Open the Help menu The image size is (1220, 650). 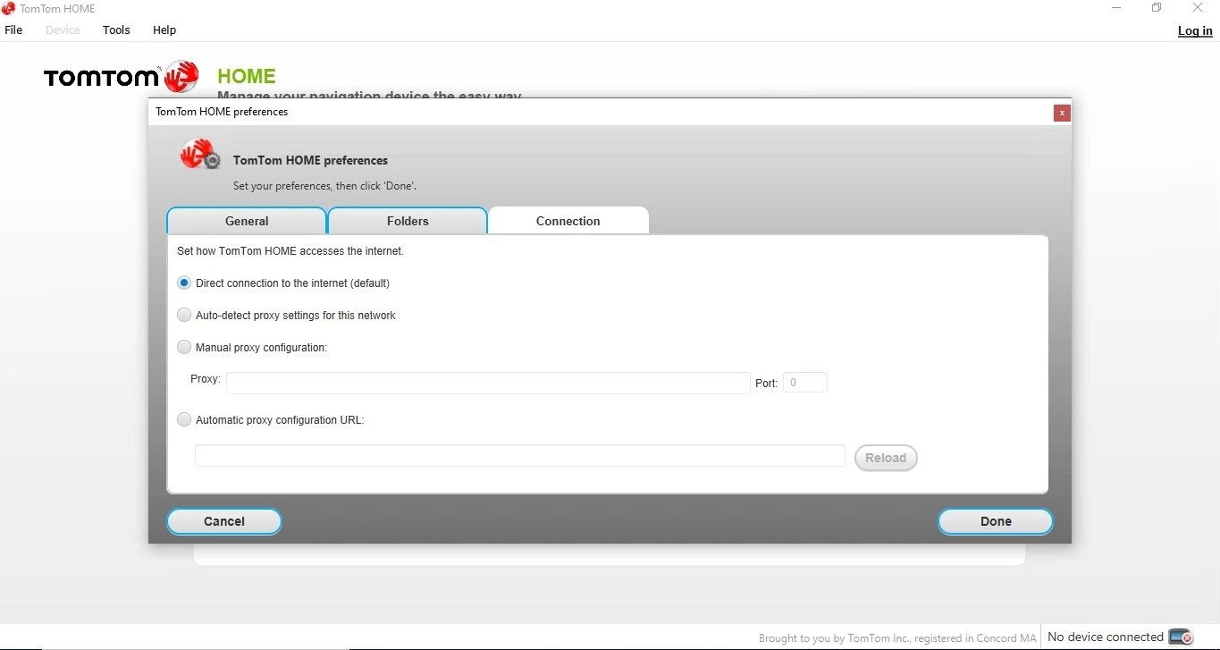(x=164, y=30)
